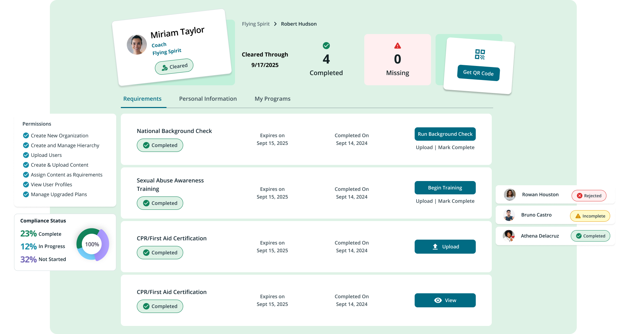Expand the breadcrumb chevron after Flying Spirit
The width and height of the screenshot is (627, 334).
(275, 24)
